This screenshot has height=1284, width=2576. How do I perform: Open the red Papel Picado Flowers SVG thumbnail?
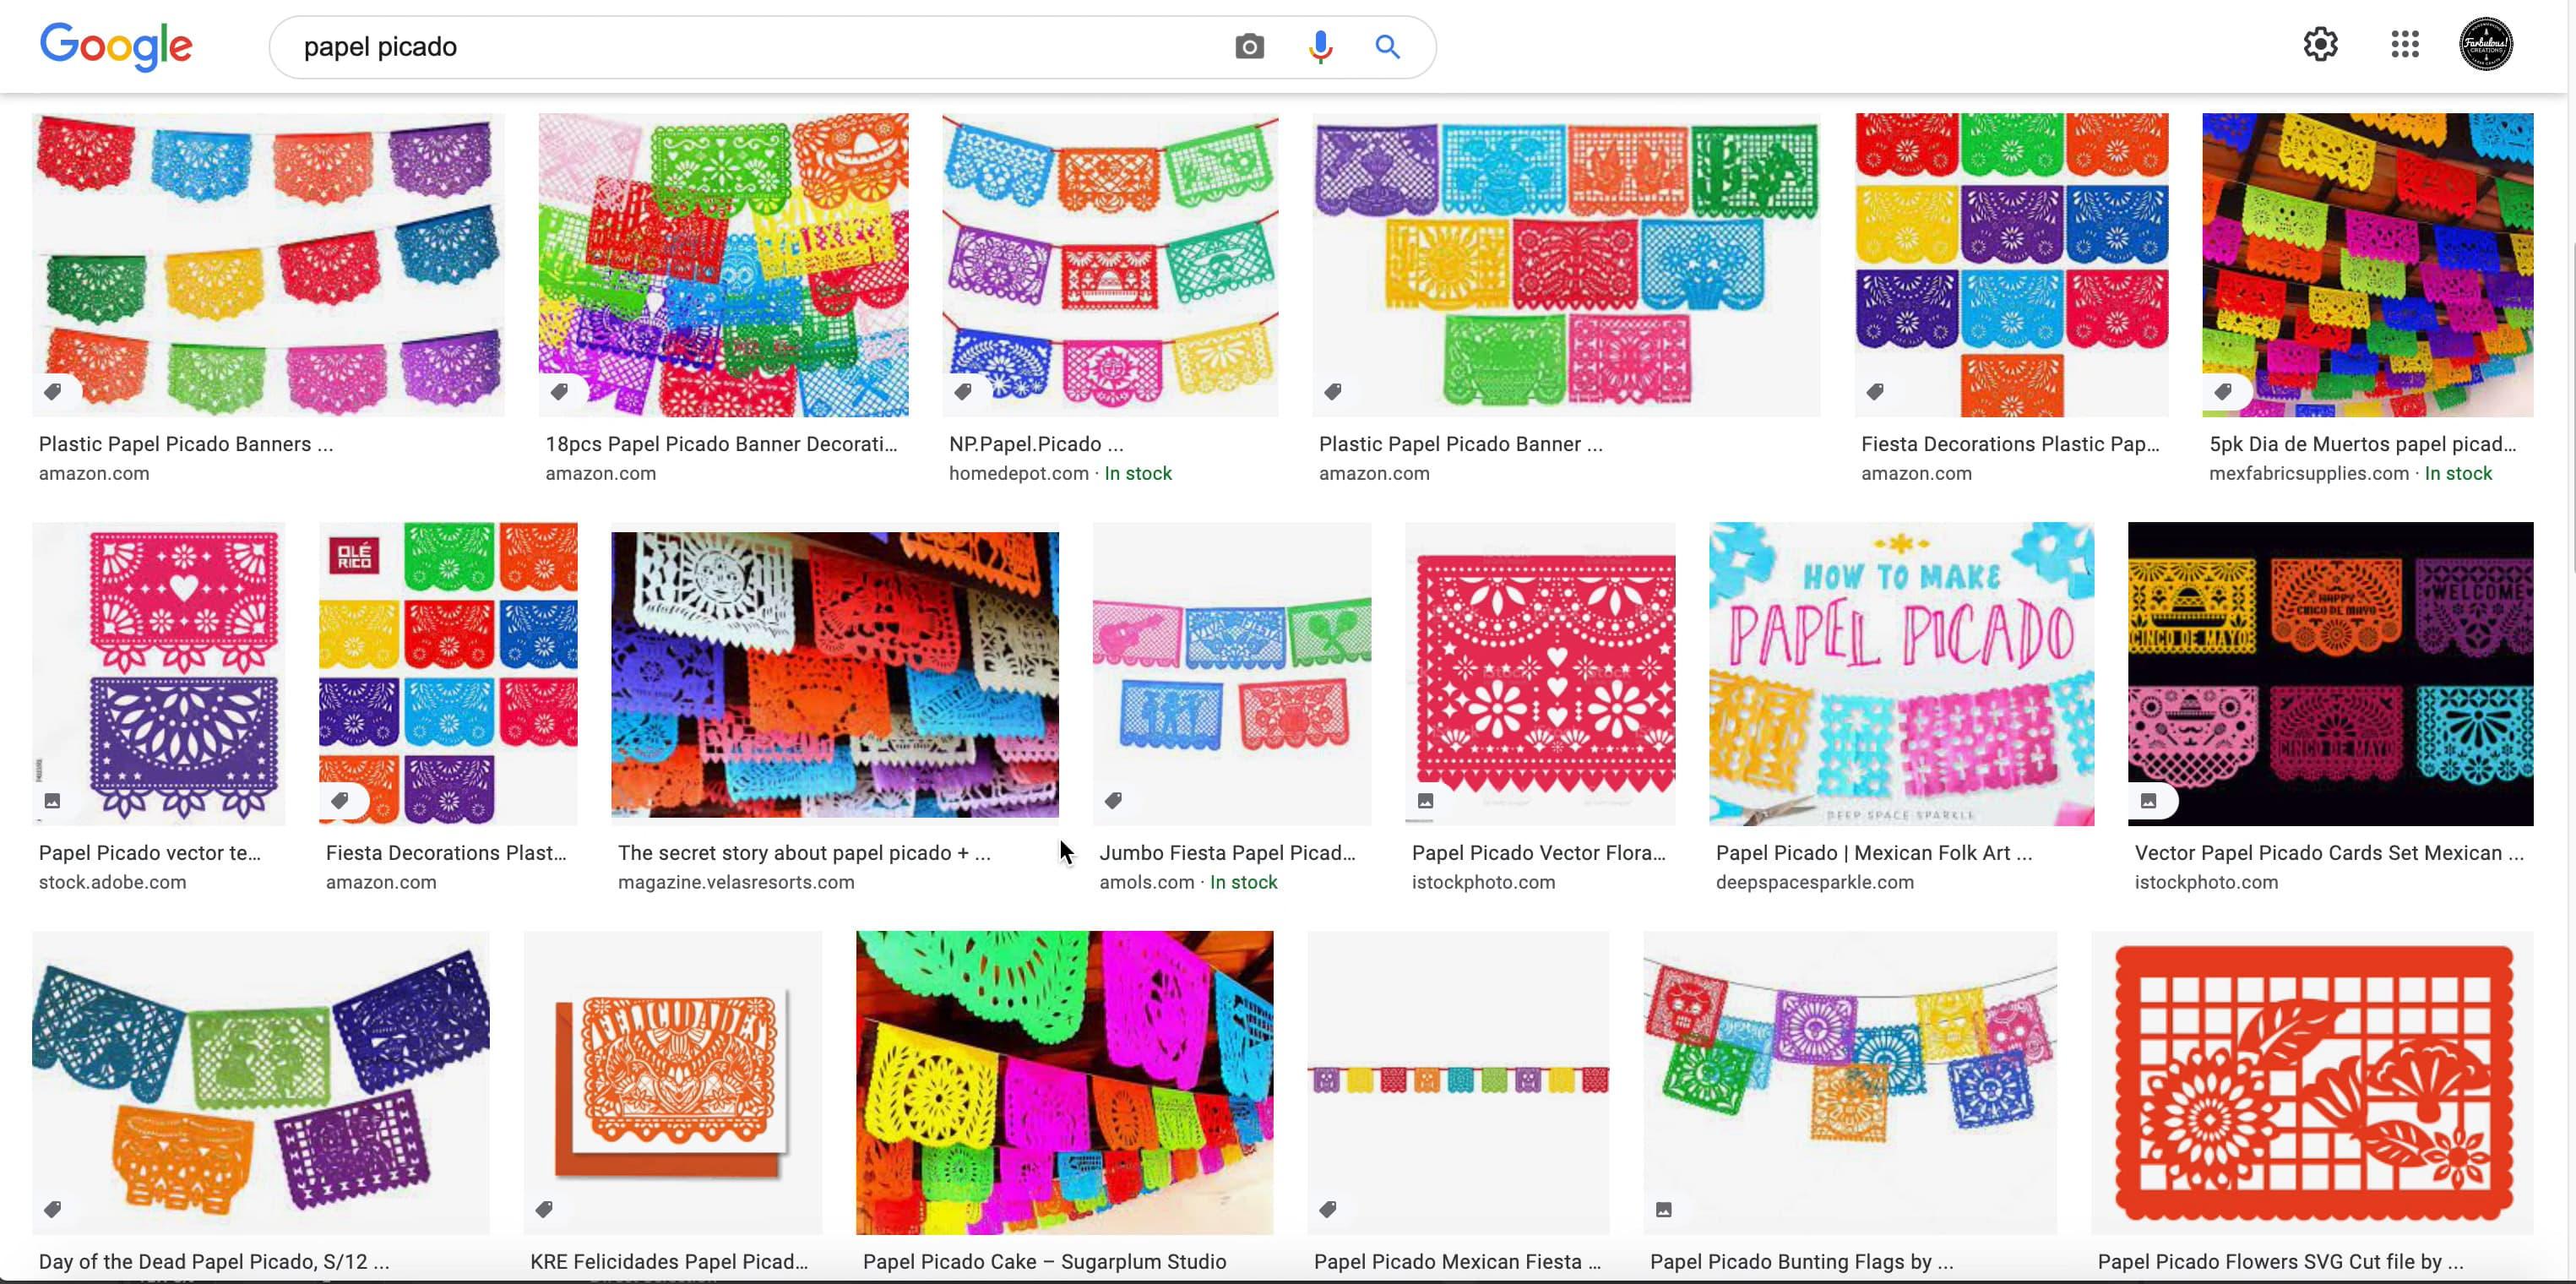[2311, 1082]
